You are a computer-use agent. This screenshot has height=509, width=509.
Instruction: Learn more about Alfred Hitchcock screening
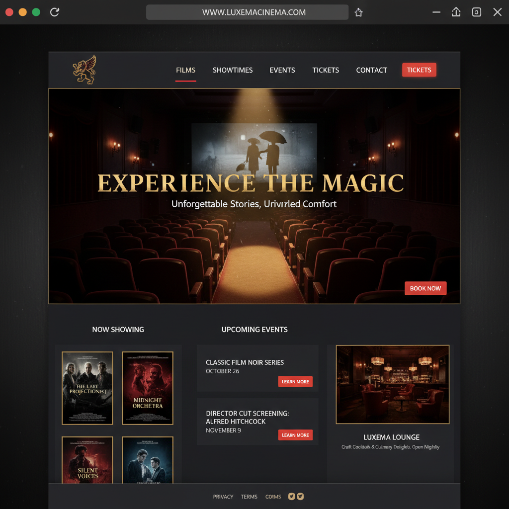(x=295, y=435)
